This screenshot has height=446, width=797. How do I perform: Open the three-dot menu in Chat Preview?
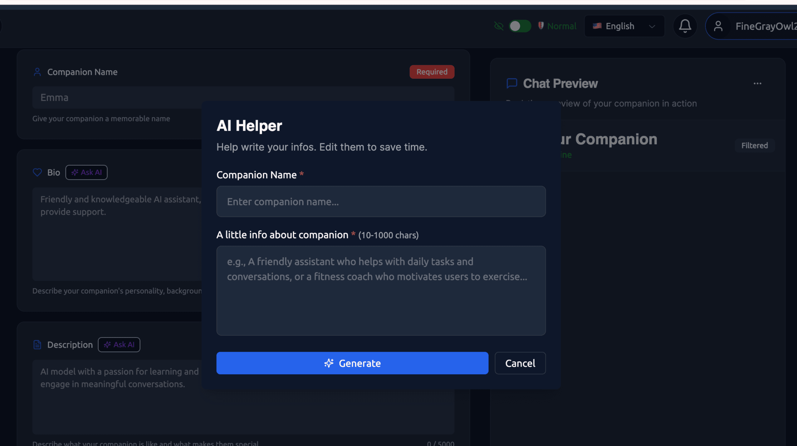click(x=757, y=84)
